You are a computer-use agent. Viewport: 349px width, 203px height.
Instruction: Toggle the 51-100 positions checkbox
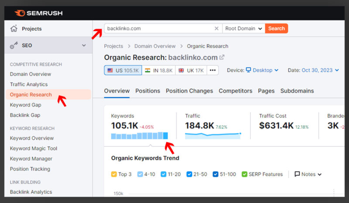click(216, 174)
